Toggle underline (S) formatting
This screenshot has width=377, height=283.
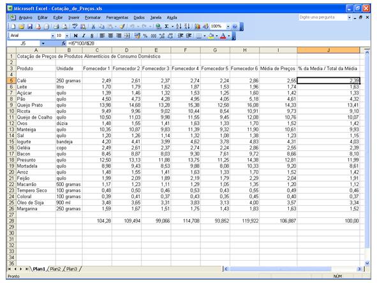pos(92,36)
